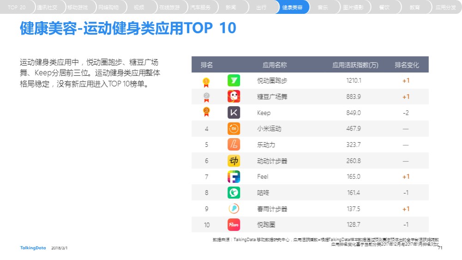Click the app name 悦跑圈
The height and width of the screenshot is (260, 462).
(266, 224)
